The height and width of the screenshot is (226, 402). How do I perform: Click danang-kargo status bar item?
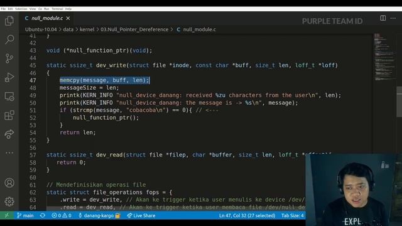[x=99, y=215]
